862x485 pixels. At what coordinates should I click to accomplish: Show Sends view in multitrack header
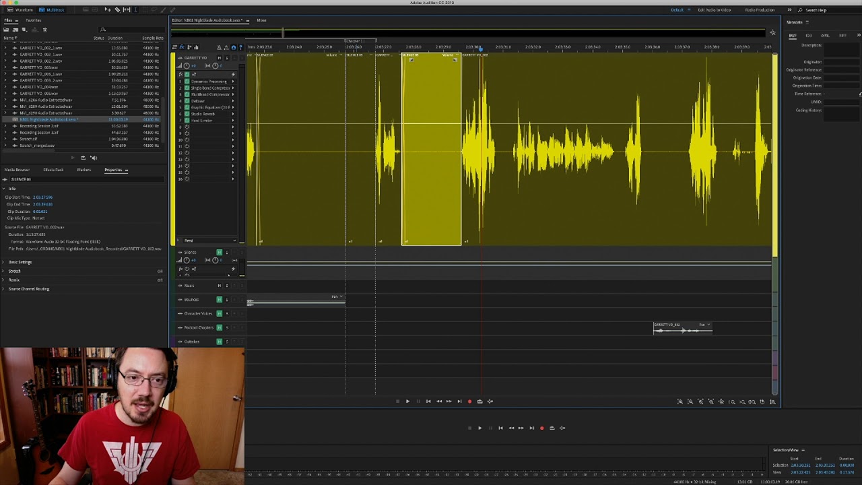click(x=189, y=47)
